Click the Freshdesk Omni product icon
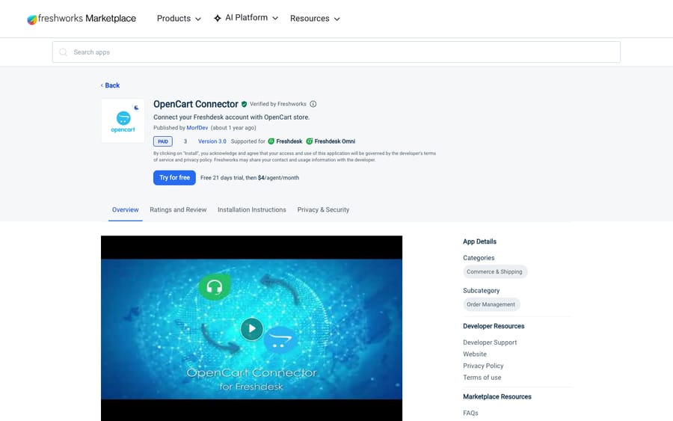Screen dimensions: 673x421 coord(310,141)
